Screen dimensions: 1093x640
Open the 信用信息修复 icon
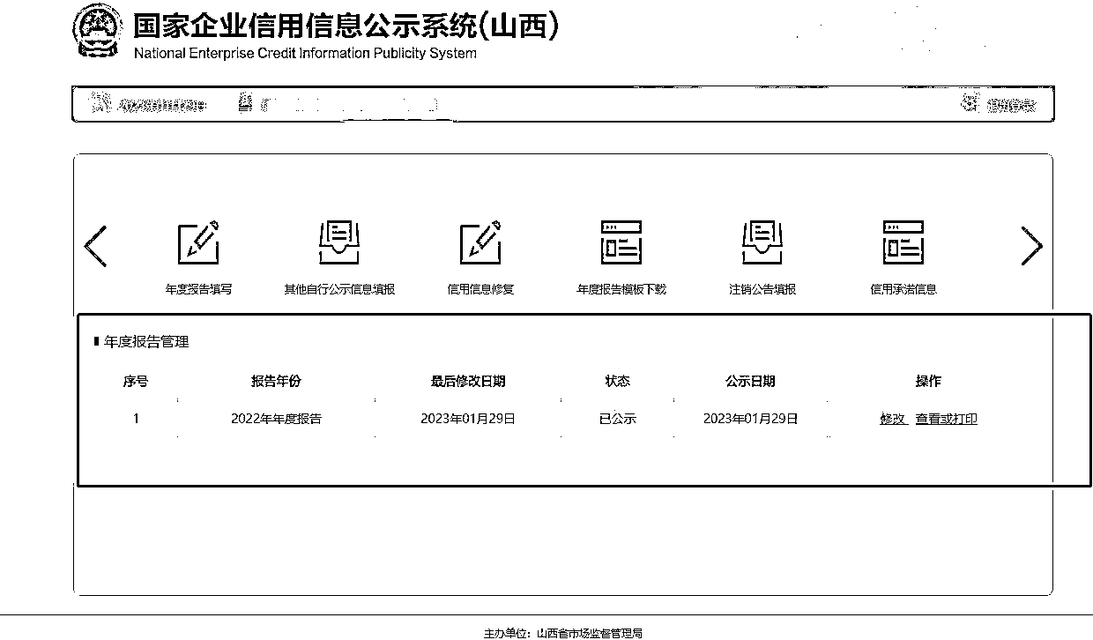click(x=480, y=242)
